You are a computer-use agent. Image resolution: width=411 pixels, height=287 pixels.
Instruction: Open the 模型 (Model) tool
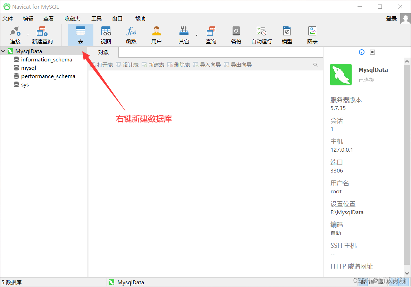287,35
